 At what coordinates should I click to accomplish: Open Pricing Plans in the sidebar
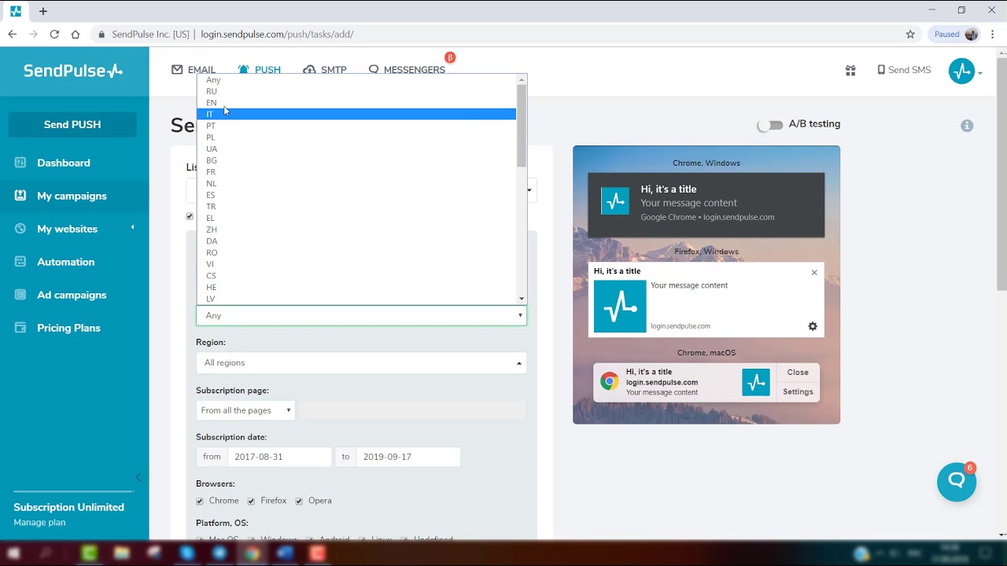[68, 328]
